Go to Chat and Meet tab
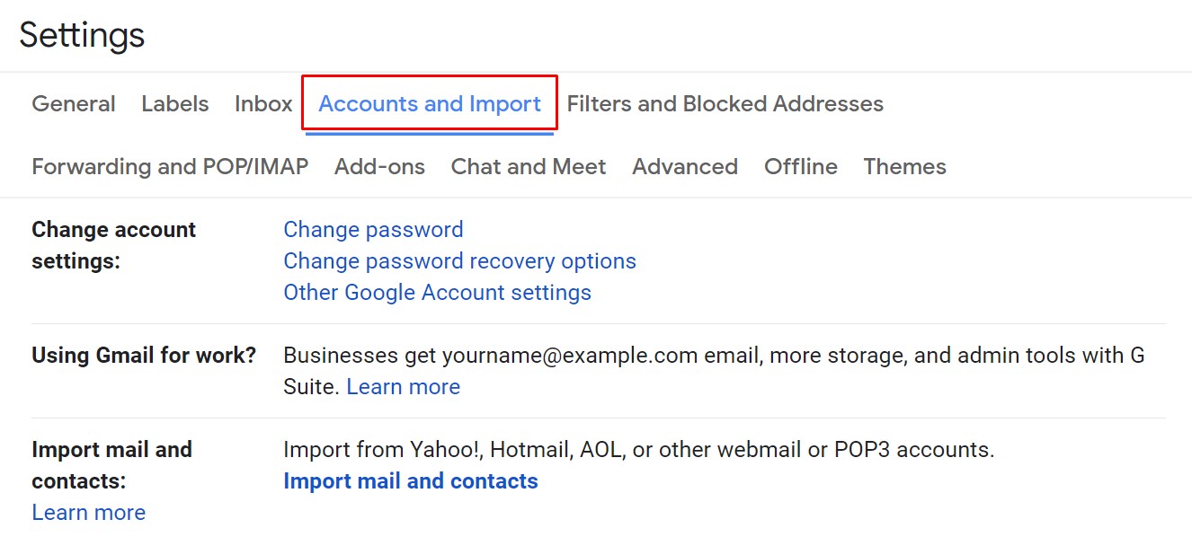 pos(529,167)
